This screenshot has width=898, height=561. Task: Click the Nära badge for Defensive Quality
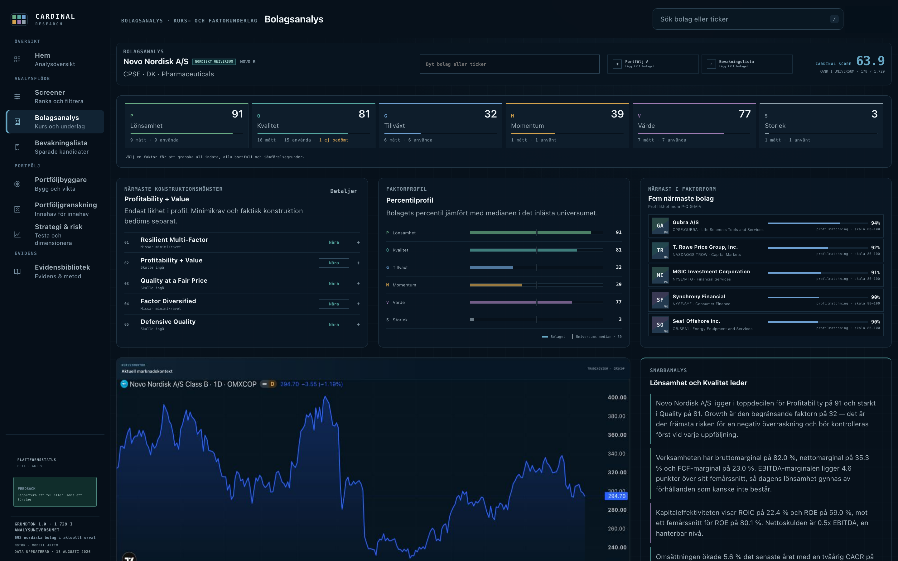pos(334,324)
